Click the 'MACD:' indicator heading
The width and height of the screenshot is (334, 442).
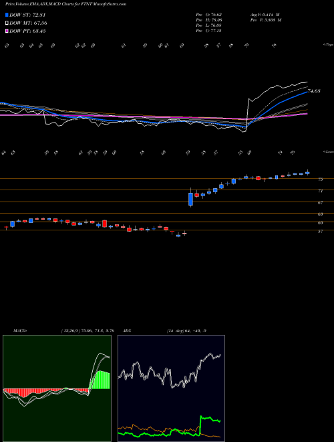pos(19,331)
